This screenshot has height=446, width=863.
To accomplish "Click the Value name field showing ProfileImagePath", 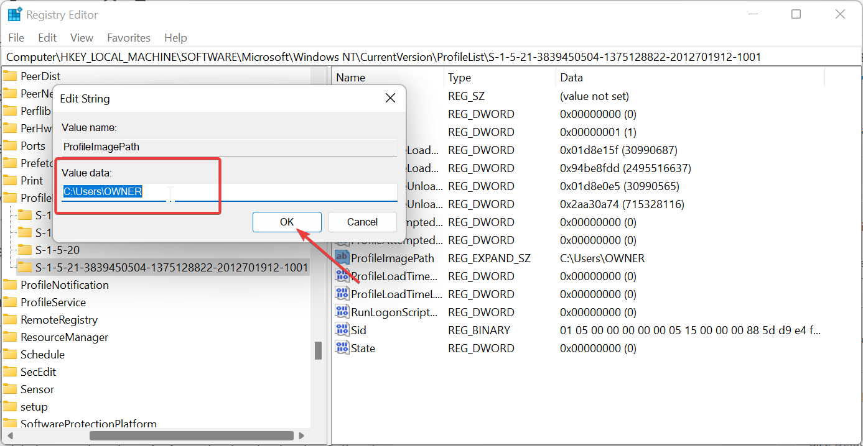I will tap(229, 147).
